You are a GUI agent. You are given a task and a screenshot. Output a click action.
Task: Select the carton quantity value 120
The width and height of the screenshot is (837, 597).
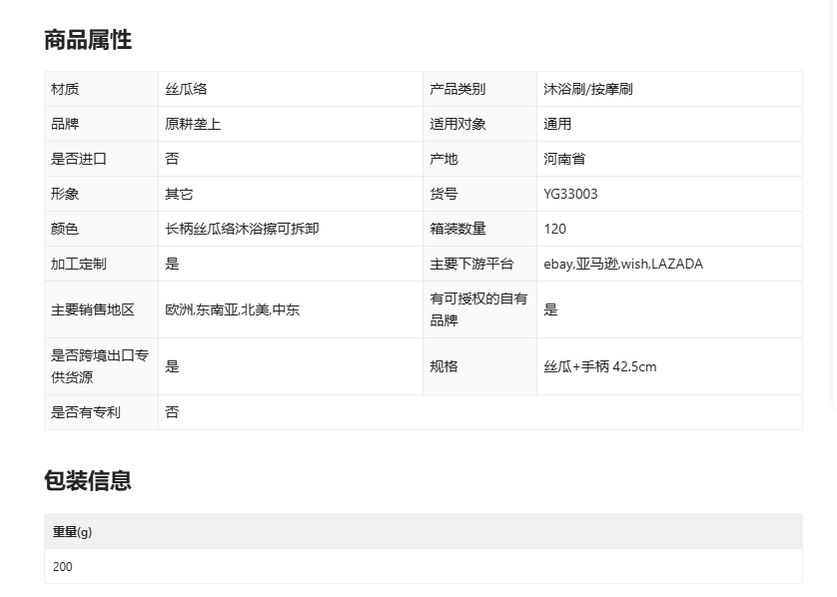(x=554, y=229)
